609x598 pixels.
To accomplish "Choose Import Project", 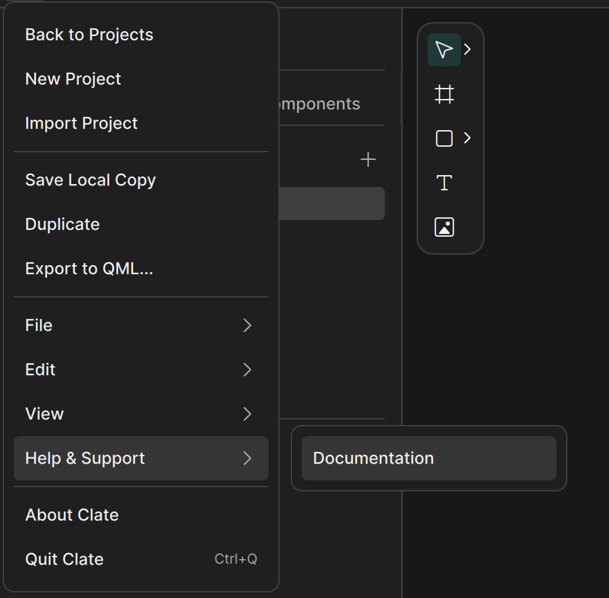I will pyautogui.click(x=141, y=123).
